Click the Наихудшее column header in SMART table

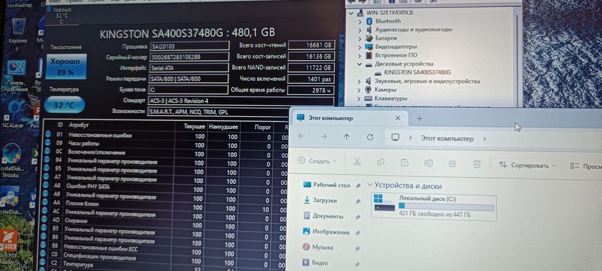tap(223, 126)
